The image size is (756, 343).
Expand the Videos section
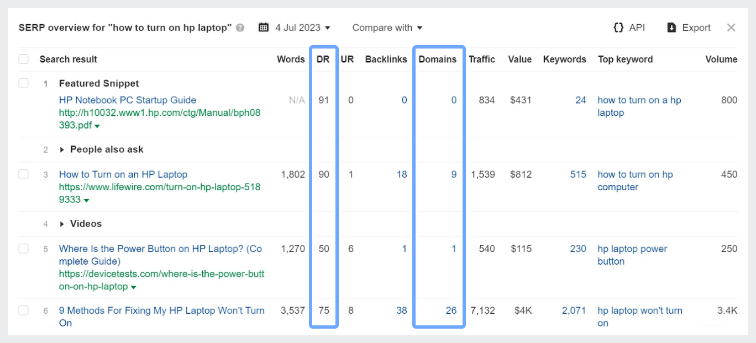coord(62,224)
